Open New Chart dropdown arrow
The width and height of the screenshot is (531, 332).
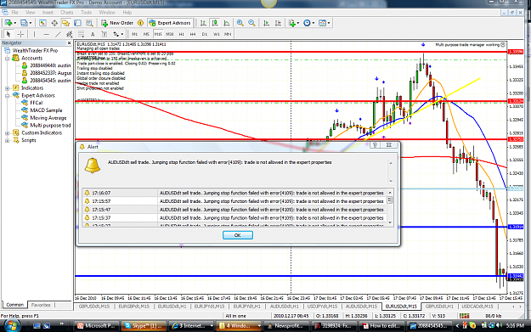click(15, 24)
